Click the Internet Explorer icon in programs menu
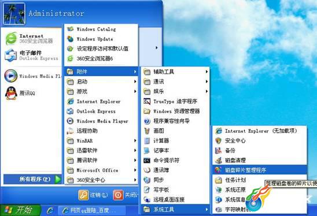317x216 pixels. click(x=70, y=101)
